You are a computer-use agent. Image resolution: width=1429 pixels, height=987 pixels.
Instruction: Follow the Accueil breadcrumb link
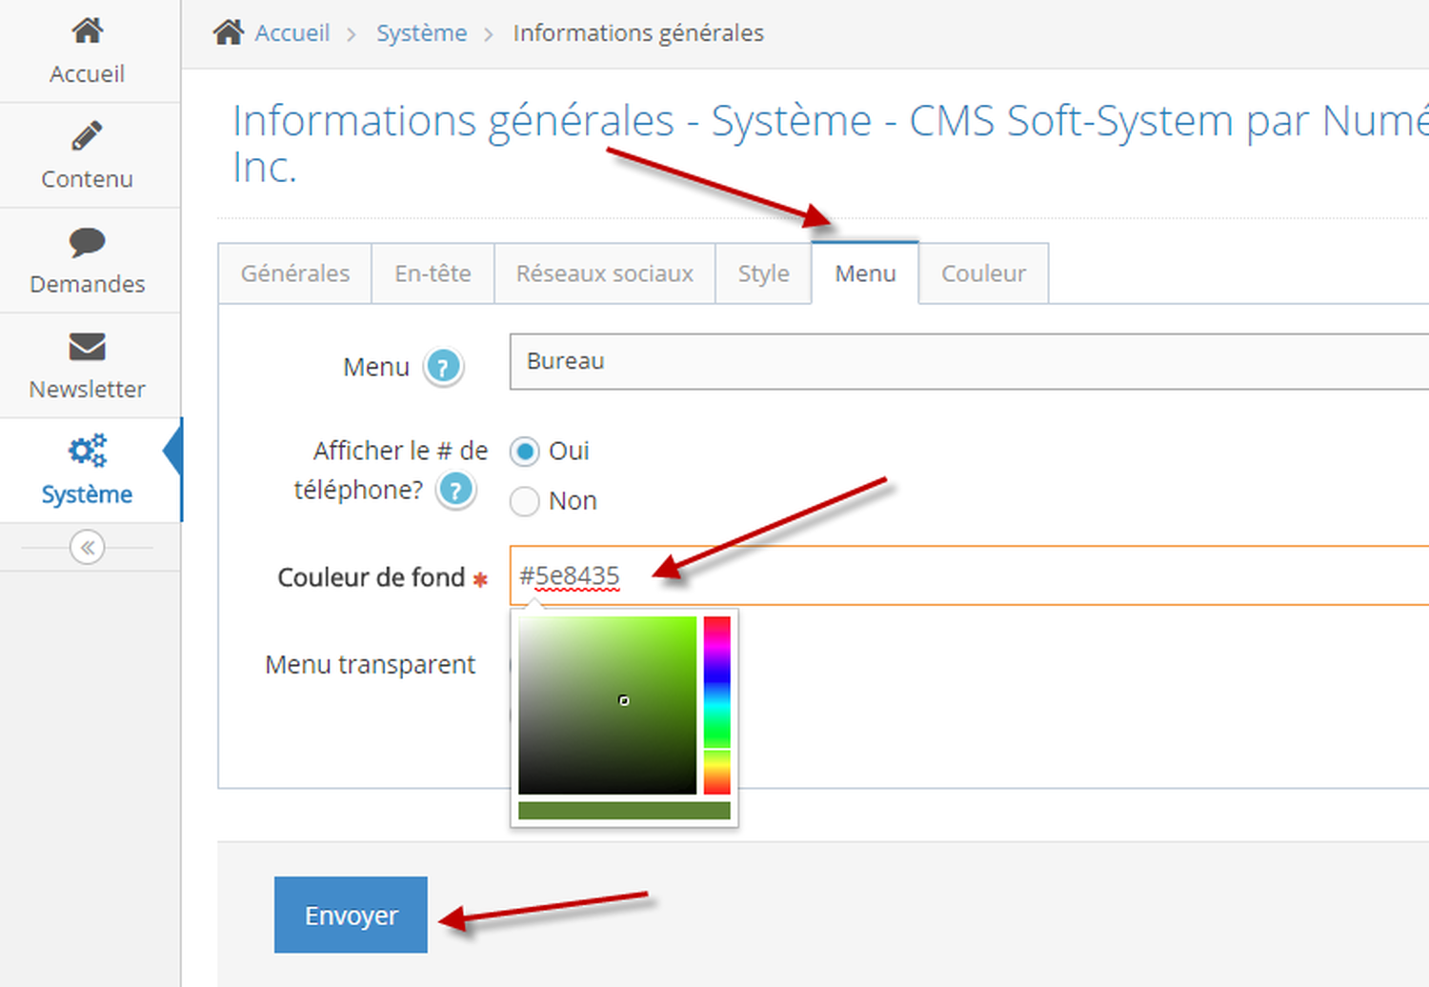click(x=292, y=33)
